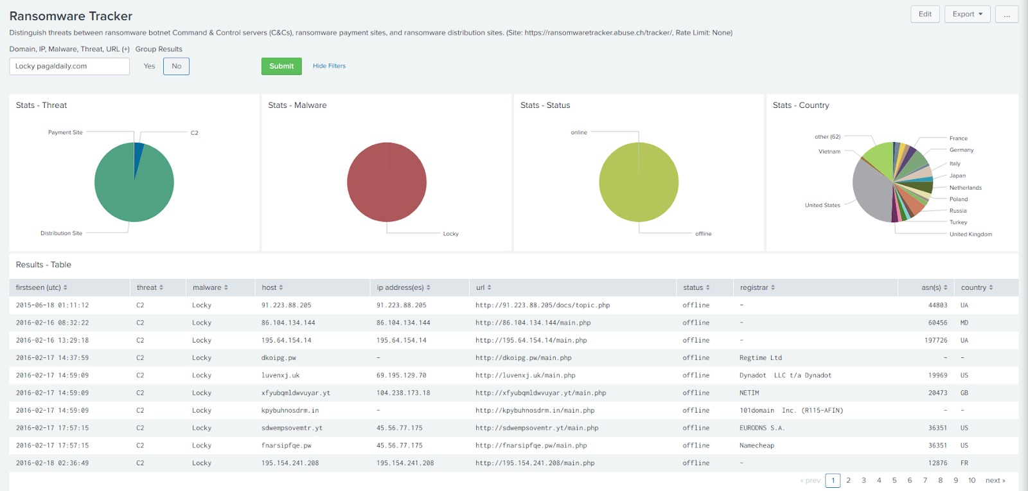Sort table by threat column
This screenshot has height=491, width=1028.
coord(150,288)
